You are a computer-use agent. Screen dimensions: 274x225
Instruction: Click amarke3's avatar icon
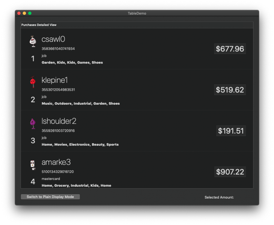(32, 164)
